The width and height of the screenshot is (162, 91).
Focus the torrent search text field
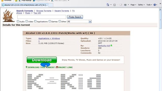coord(42,17)
